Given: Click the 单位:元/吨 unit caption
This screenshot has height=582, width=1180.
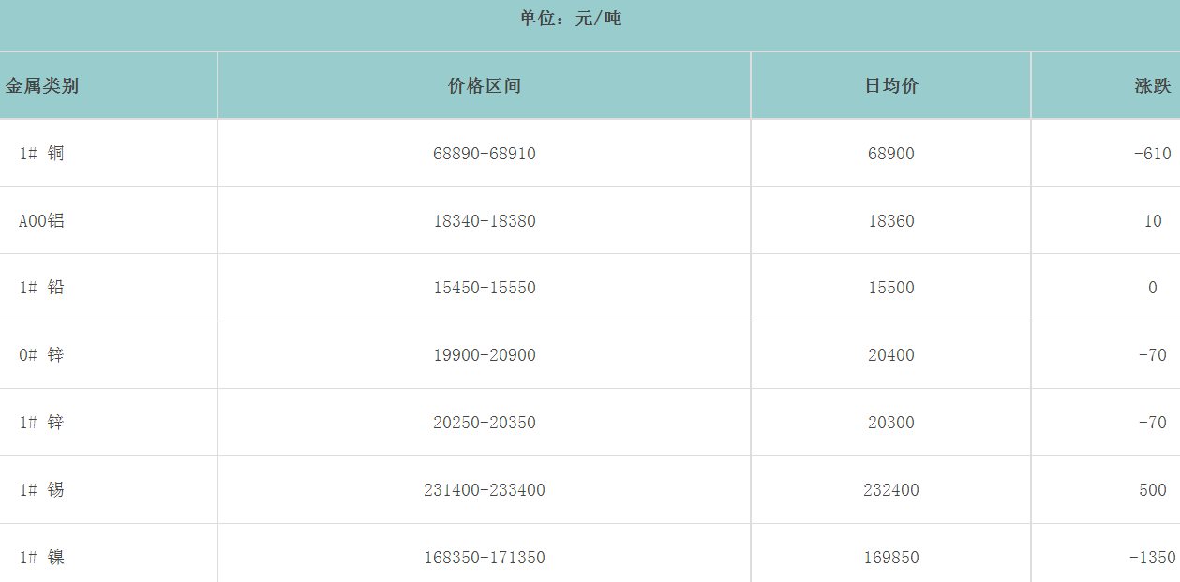Looking at the screenshot, I should tap(571, 19).
